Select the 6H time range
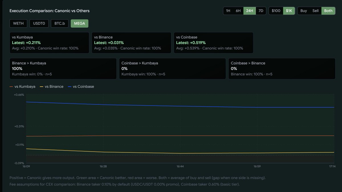342x192 pixels. 238,11
